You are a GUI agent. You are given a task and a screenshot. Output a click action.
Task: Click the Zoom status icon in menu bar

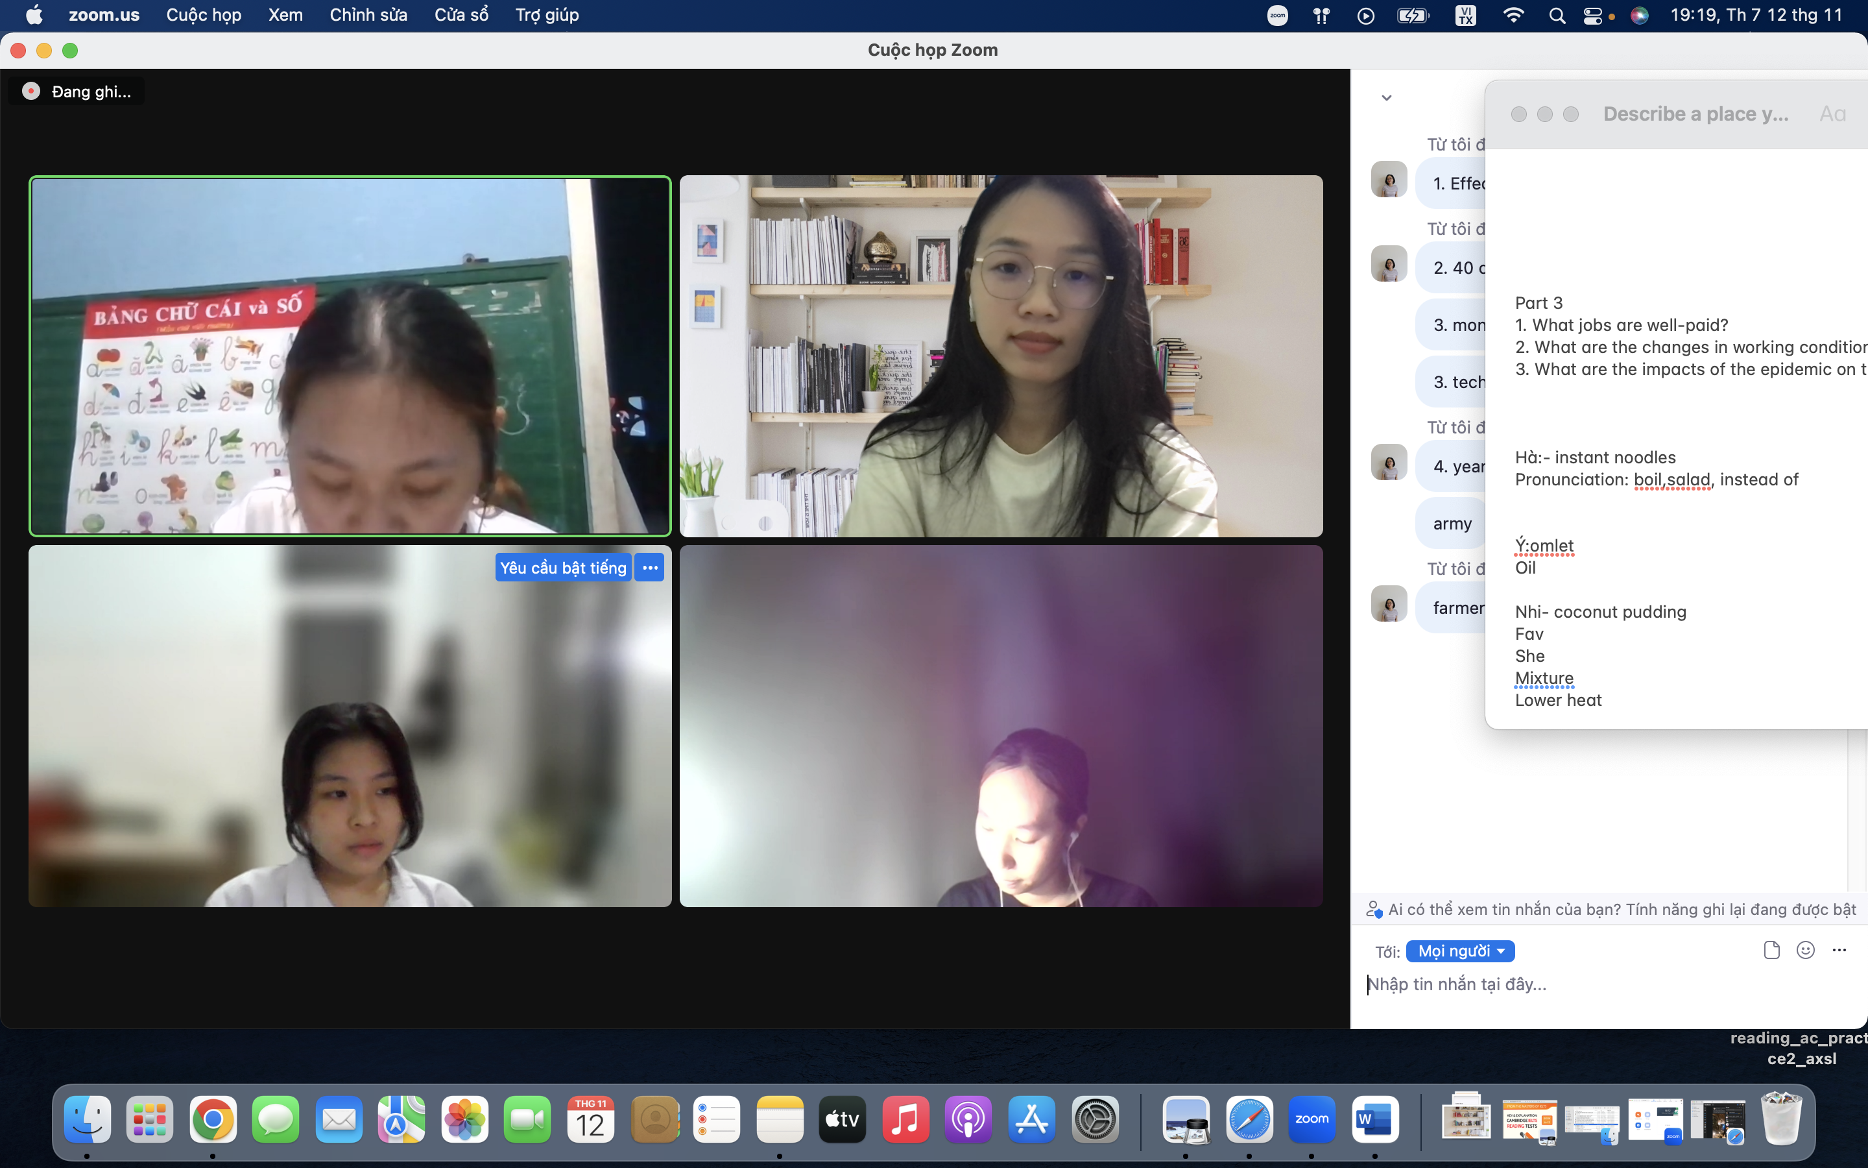point(1278,16)
